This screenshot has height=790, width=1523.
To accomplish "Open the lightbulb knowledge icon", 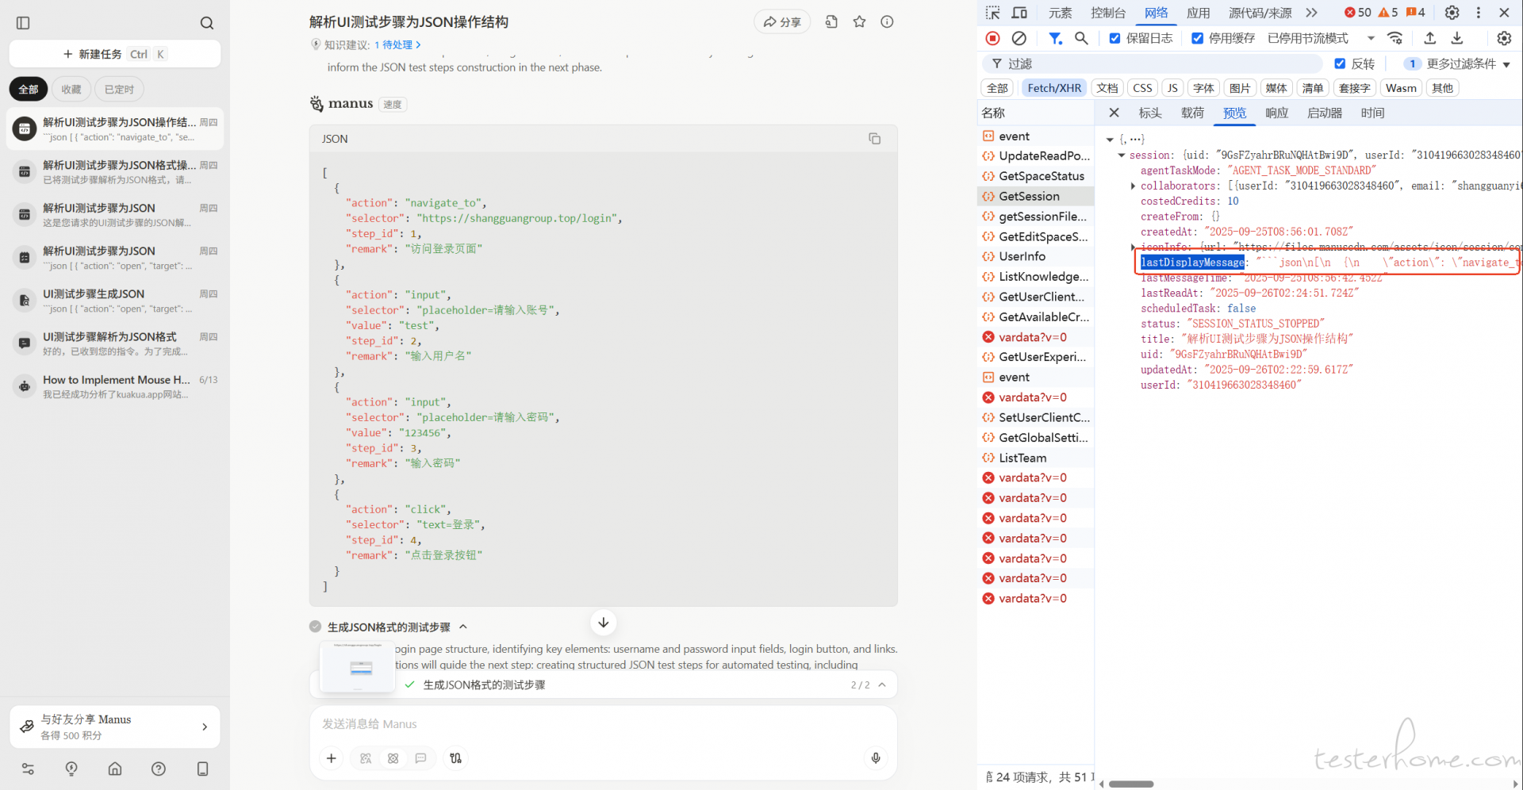I will tap(71, 769).
